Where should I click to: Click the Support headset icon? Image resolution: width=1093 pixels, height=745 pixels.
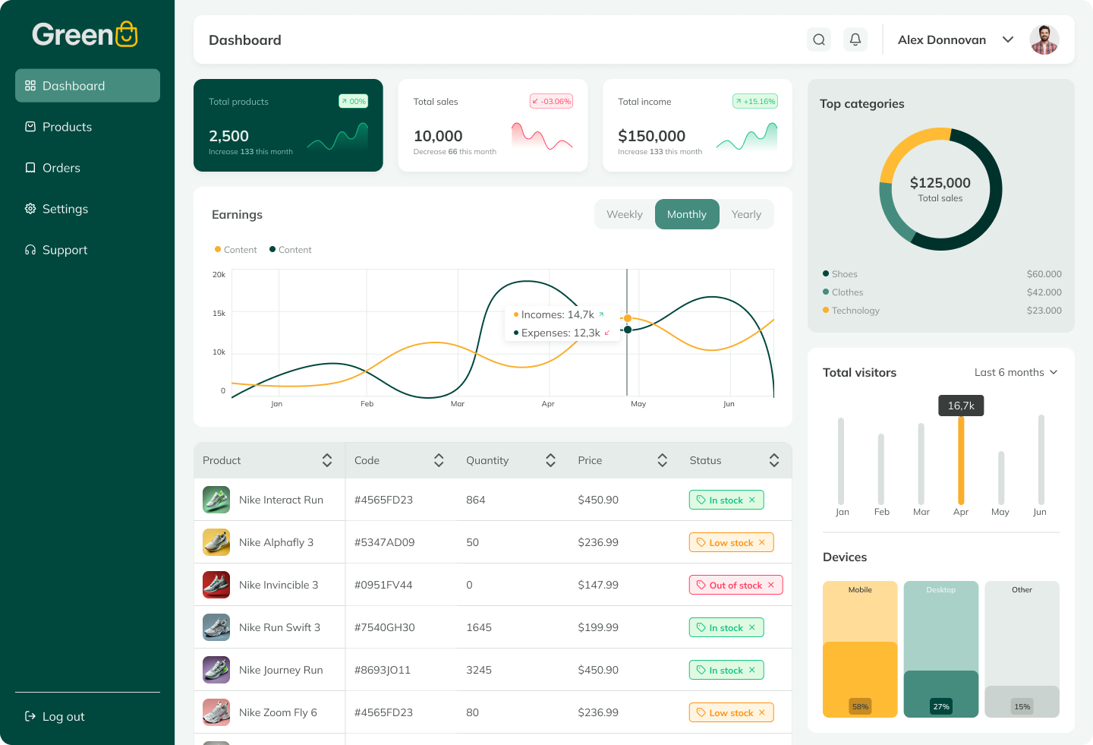coord(30,250)
